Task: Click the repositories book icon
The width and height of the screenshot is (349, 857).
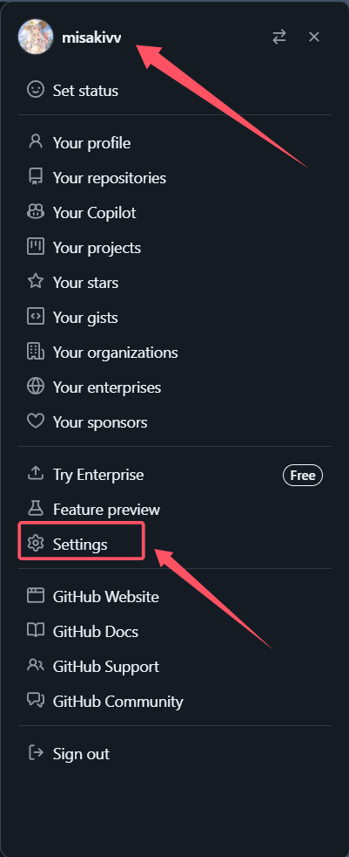Action: (x=36, y=177)
